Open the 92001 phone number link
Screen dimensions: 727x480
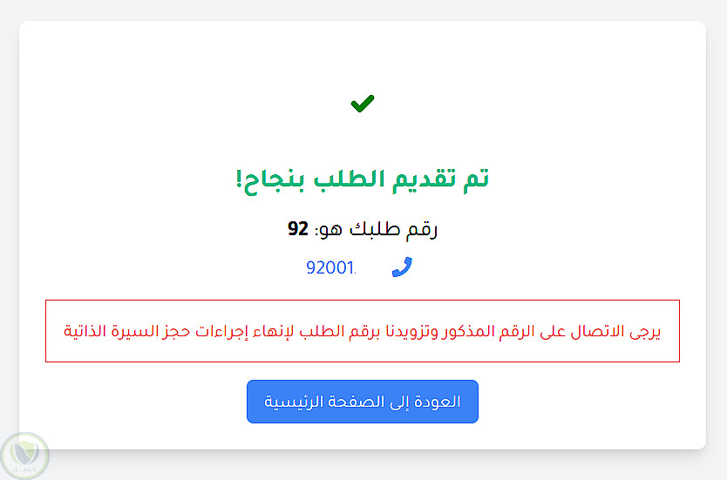[x=331, y=267]
